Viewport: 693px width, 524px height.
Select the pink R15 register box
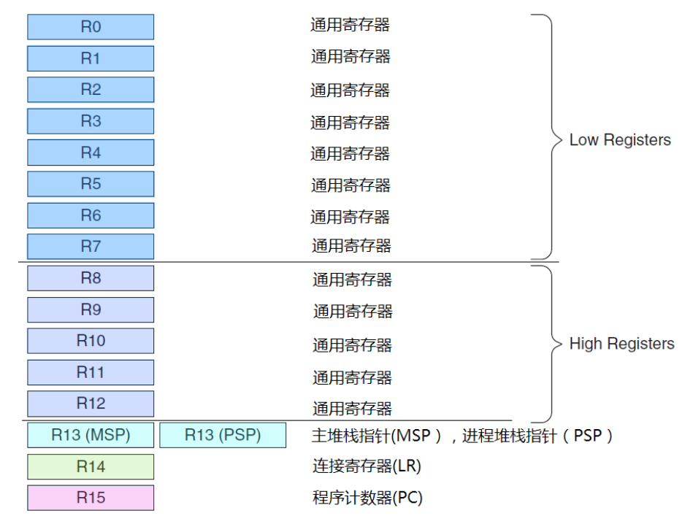[x=91, y=498]
